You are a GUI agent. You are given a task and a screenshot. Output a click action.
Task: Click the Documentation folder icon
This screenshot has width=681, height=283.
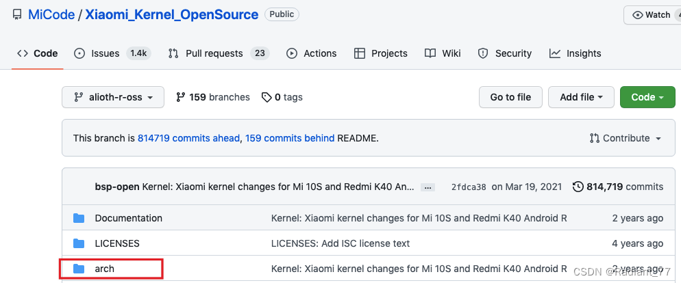(79, 218)
